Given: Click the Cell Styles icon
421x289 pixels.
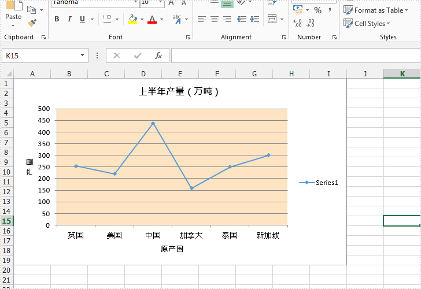Looking at the screenshot, I should (x=348, y=23).
